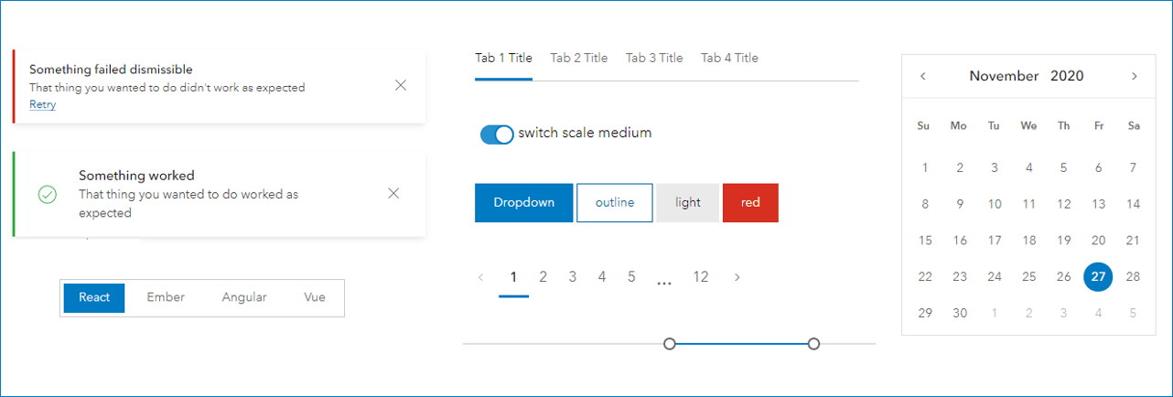
Task: Select the Ember radio option
Action: (166, 297)
